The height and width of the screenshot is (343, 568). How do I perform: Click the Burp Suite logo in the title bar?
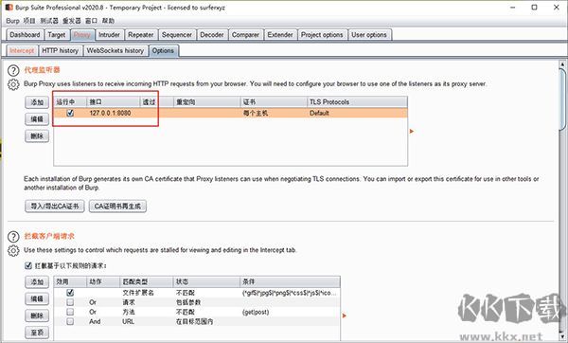9,8
